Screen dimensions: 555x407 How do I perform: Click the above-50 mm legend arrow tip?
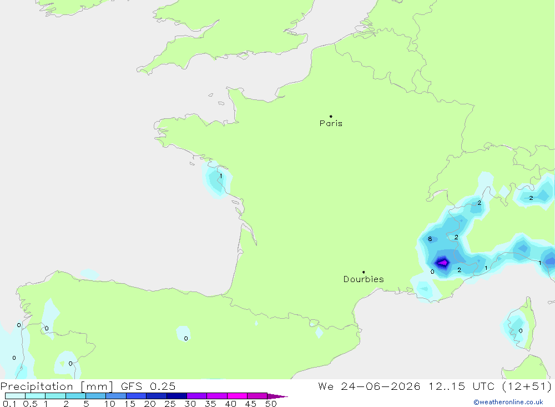[277, 396]
